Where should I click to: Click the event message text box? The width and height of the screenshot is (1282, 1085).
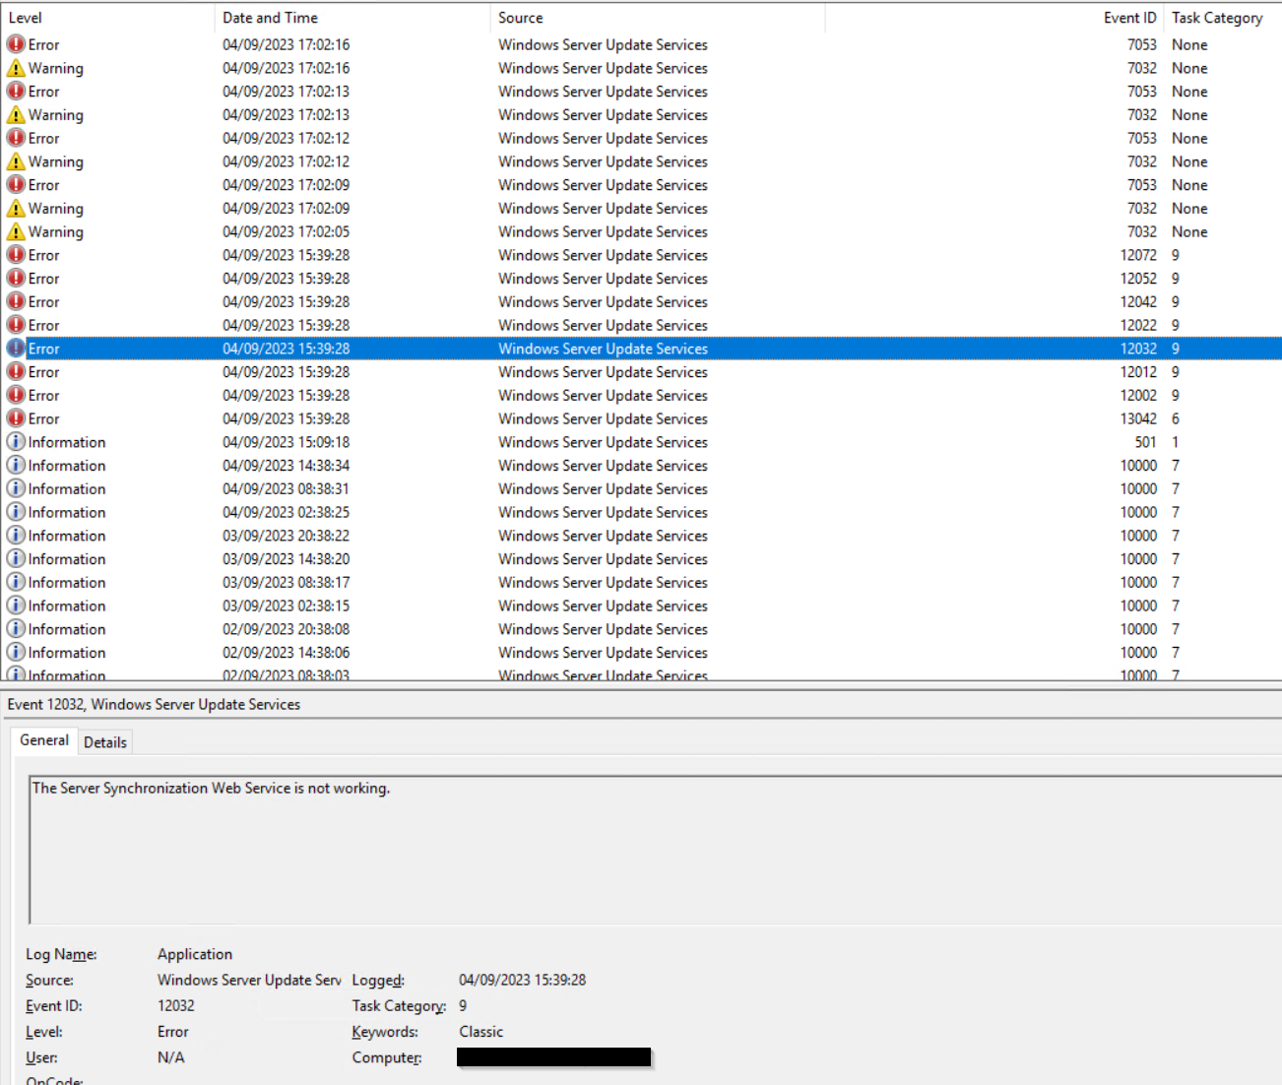pos(655,850)
